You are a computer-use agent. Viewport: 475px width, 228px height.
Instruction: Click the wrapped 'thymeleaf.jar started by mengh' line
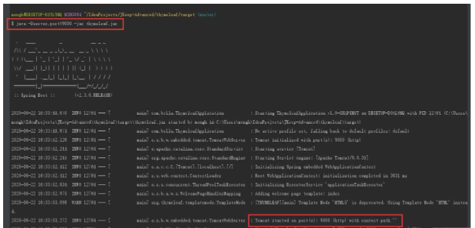(x=186, y=122)
